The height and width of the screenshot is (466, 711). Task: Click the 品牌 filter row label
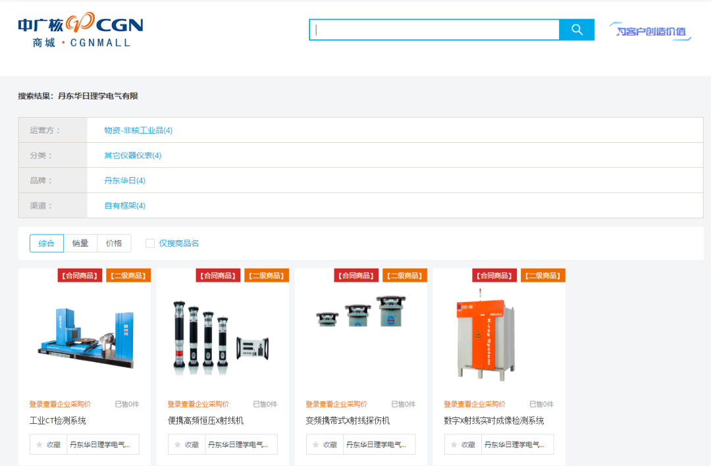(x=41, y=180)
